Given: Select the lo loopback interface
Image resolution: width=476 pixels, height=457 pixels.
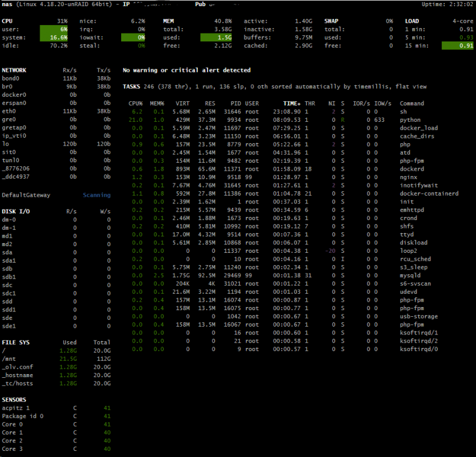Looking at the screenshot, I should coord(5,144).
